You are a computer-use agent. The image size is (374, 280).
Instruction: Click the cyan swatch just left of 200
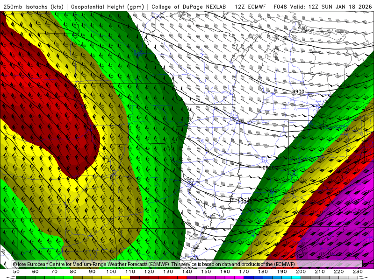click(x=296, y=278)
